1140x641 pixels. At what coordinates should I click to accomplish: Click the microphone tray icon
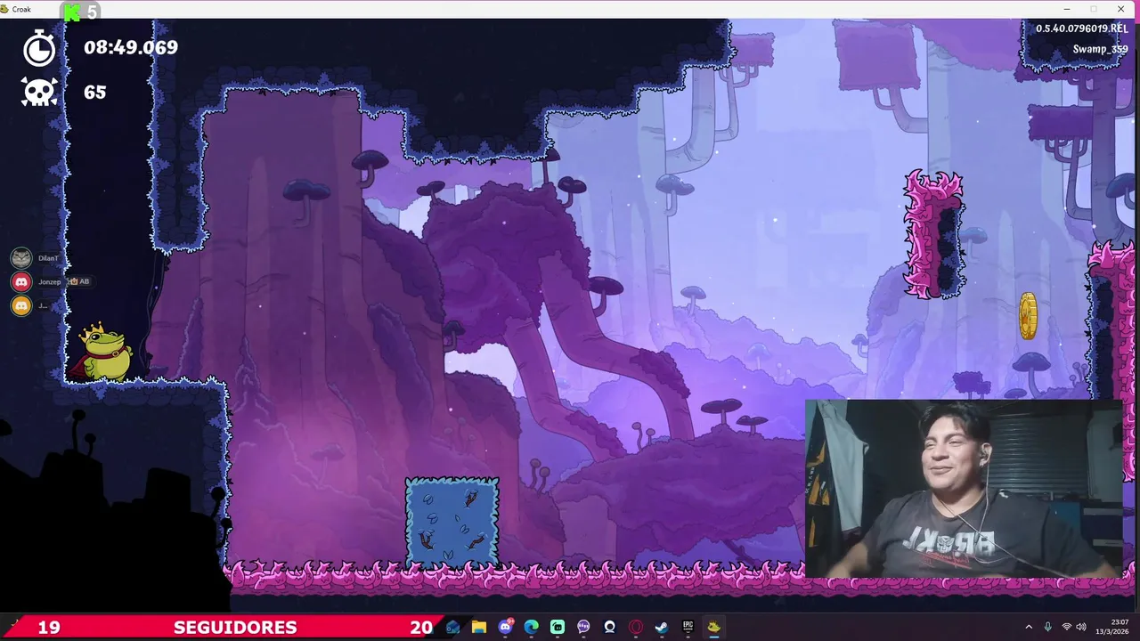pos(1047,627)
